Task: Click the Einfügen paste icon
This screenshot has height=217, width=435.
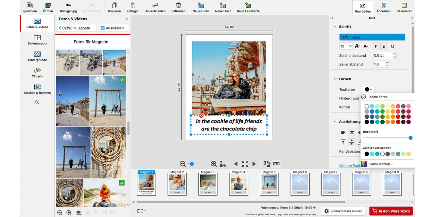Action: click(x=133, y=5)
